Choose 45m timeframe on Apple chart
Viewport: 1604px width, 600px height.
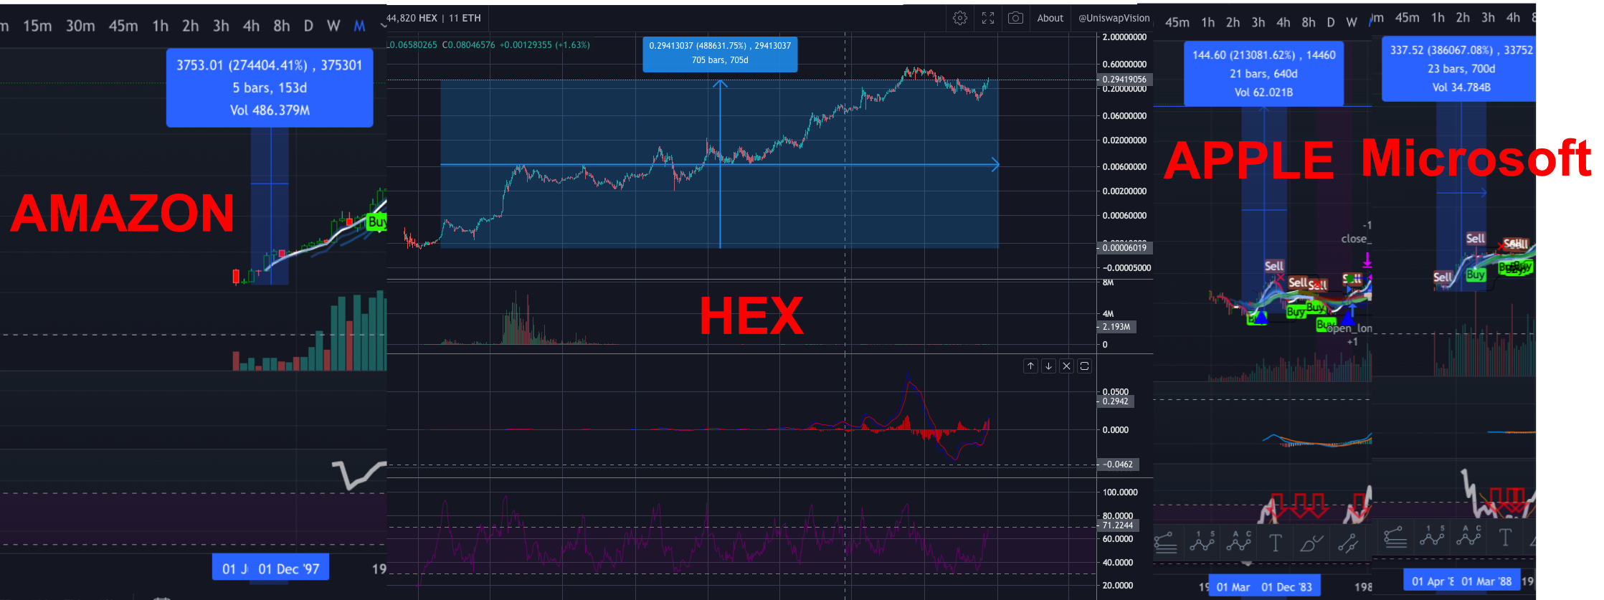1177,22
